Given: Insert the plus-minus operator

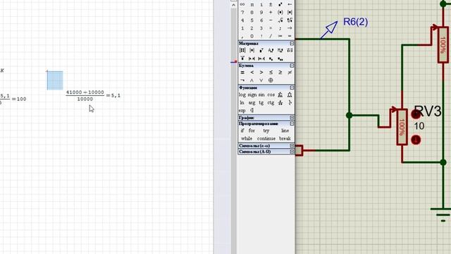Looking at the screenshot, I should pos(271,5).
